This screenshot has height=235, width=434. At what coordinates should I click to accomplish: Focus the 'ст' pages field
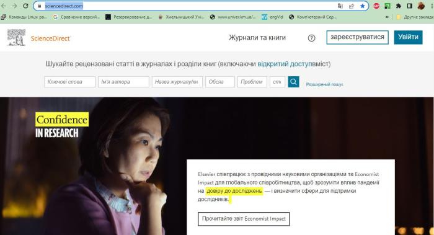pyautogui.click(x=277, y=82)
